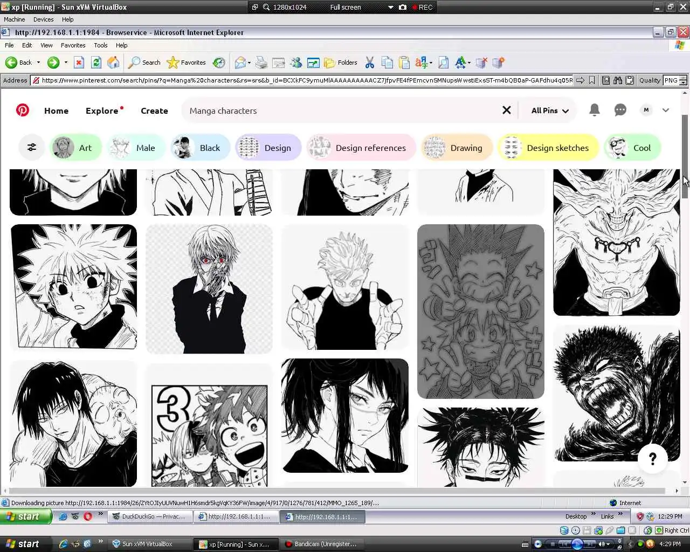Screen dimensions: 690x552
Task: Open VirtualBox Machine menu
Action: pos(15,19)
